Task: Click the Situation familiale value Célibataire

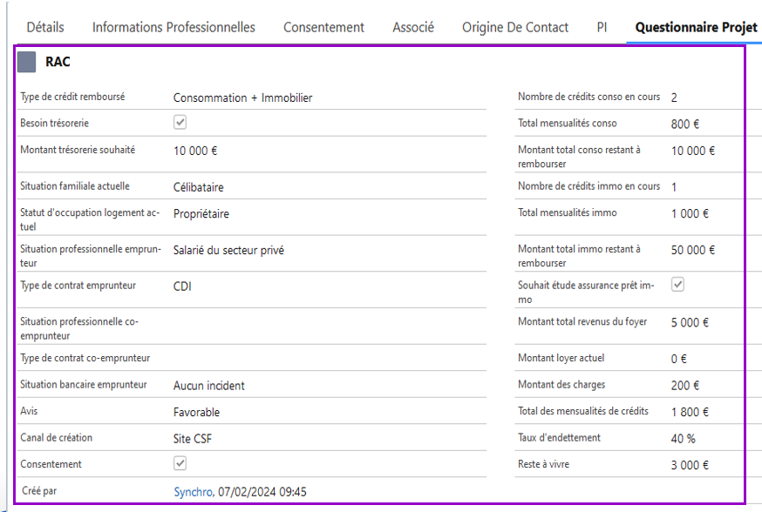Action: [198, 186]
